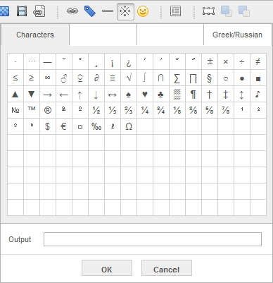Screen dimensions: 273x283
Task: Click the Insert Horizontal Line icon
Action: [108, 11]
